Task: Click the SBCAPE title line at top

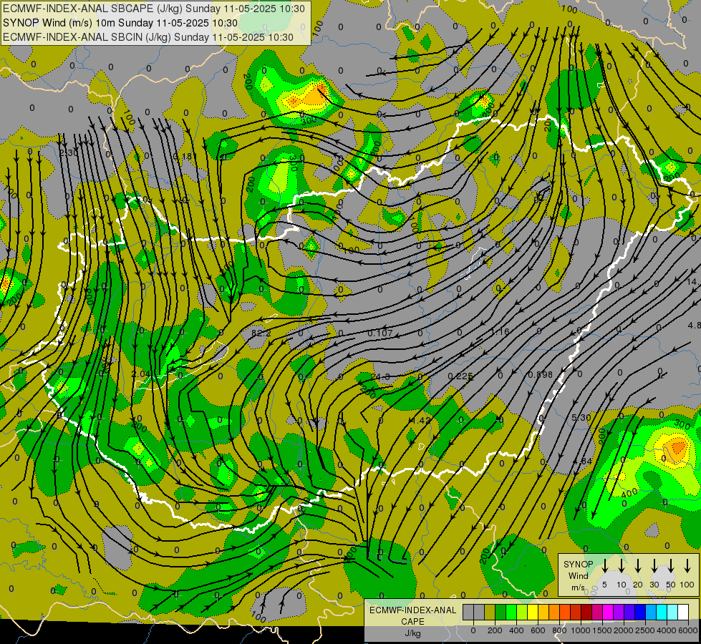Action: pos(153,9)
